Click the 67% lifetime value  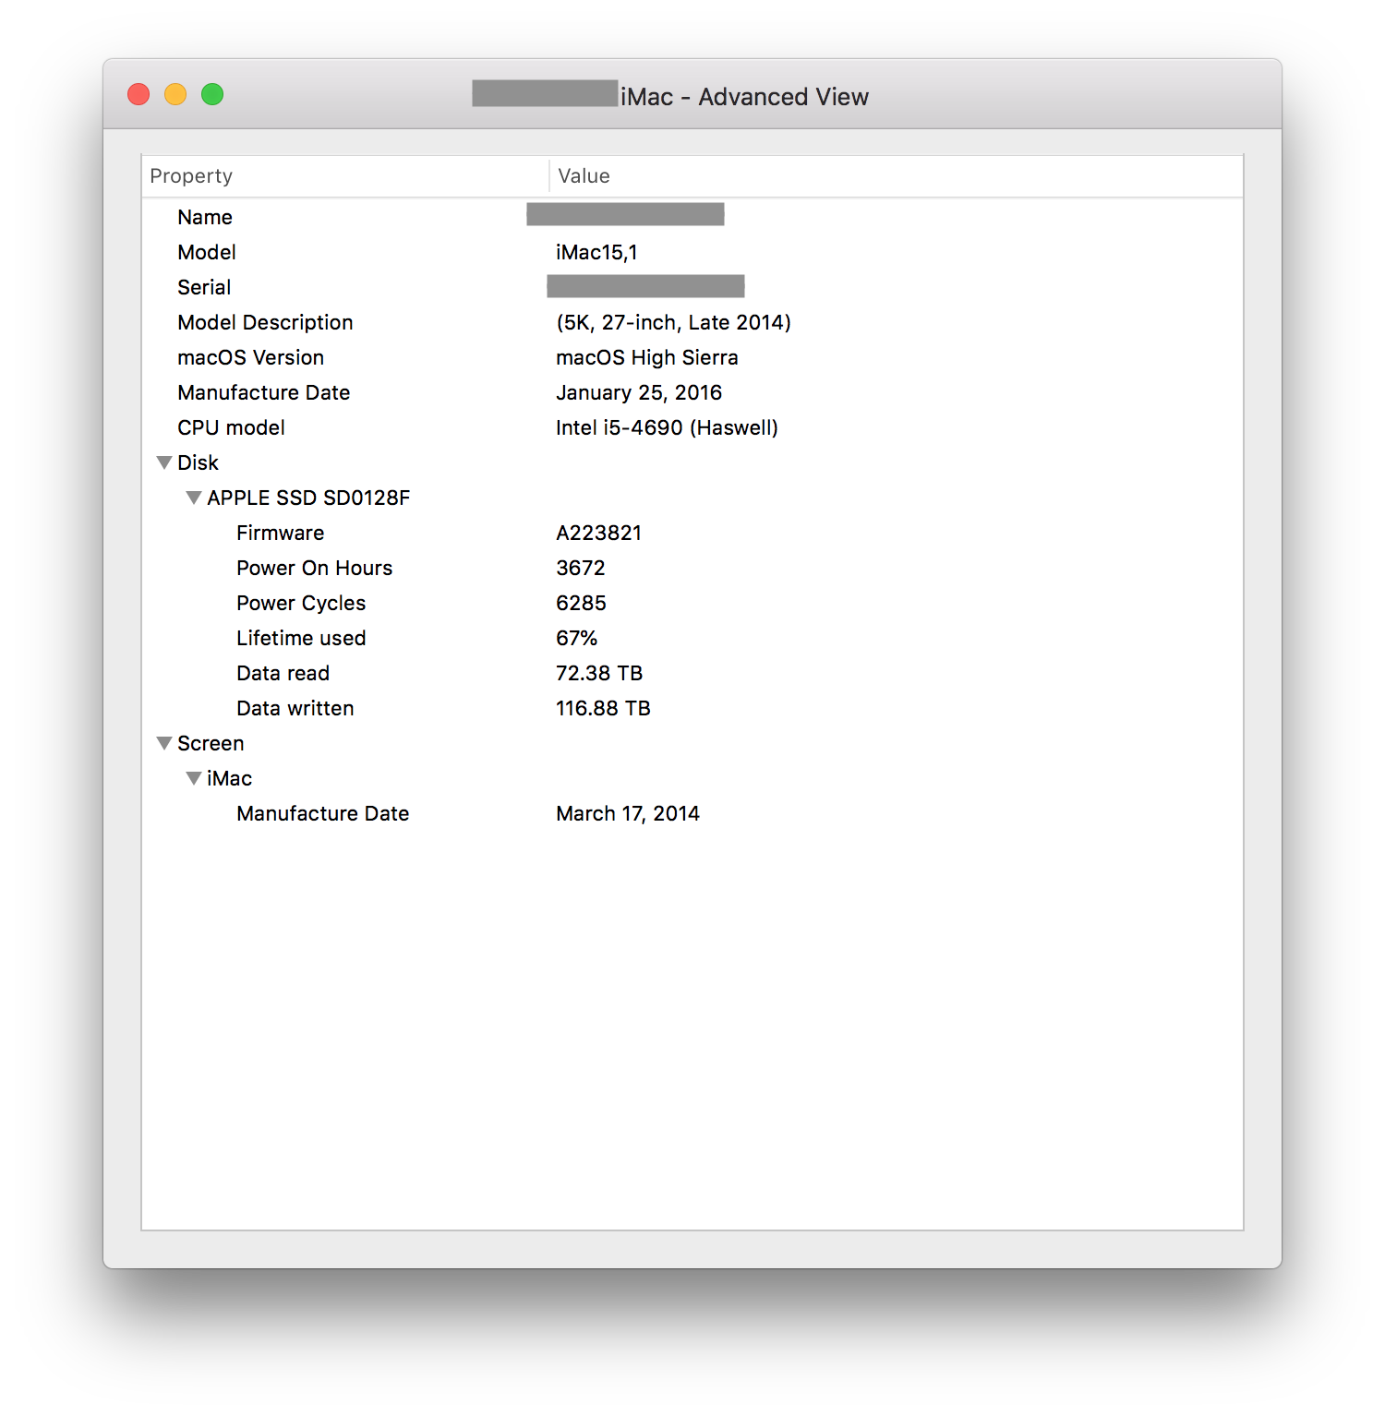(576, 638)
